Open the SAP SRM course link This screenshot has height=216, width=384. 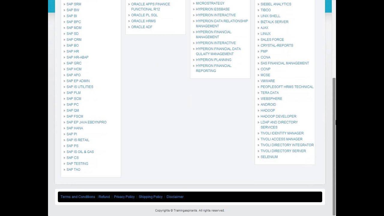(x=74, y=4)
